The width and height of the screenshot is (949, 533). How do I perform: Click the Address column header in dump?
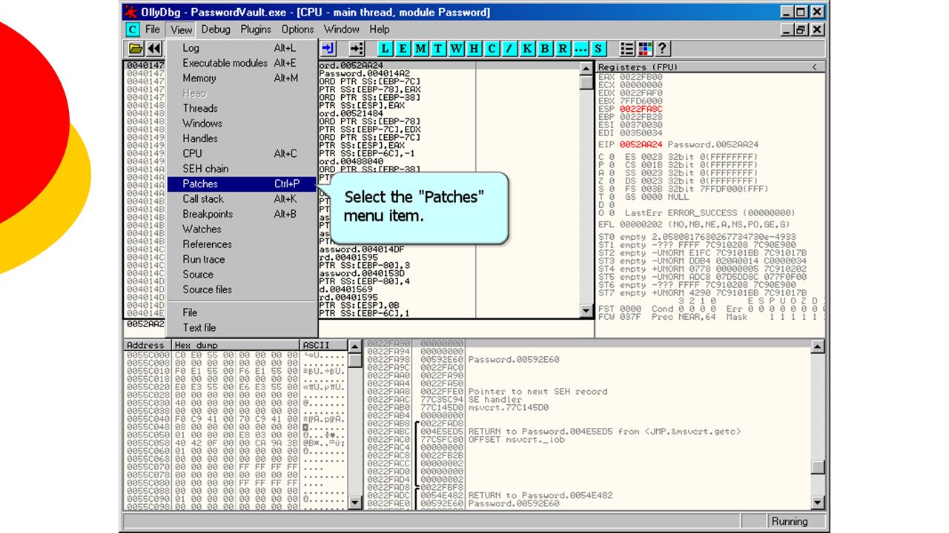click(x=147, y=345)
